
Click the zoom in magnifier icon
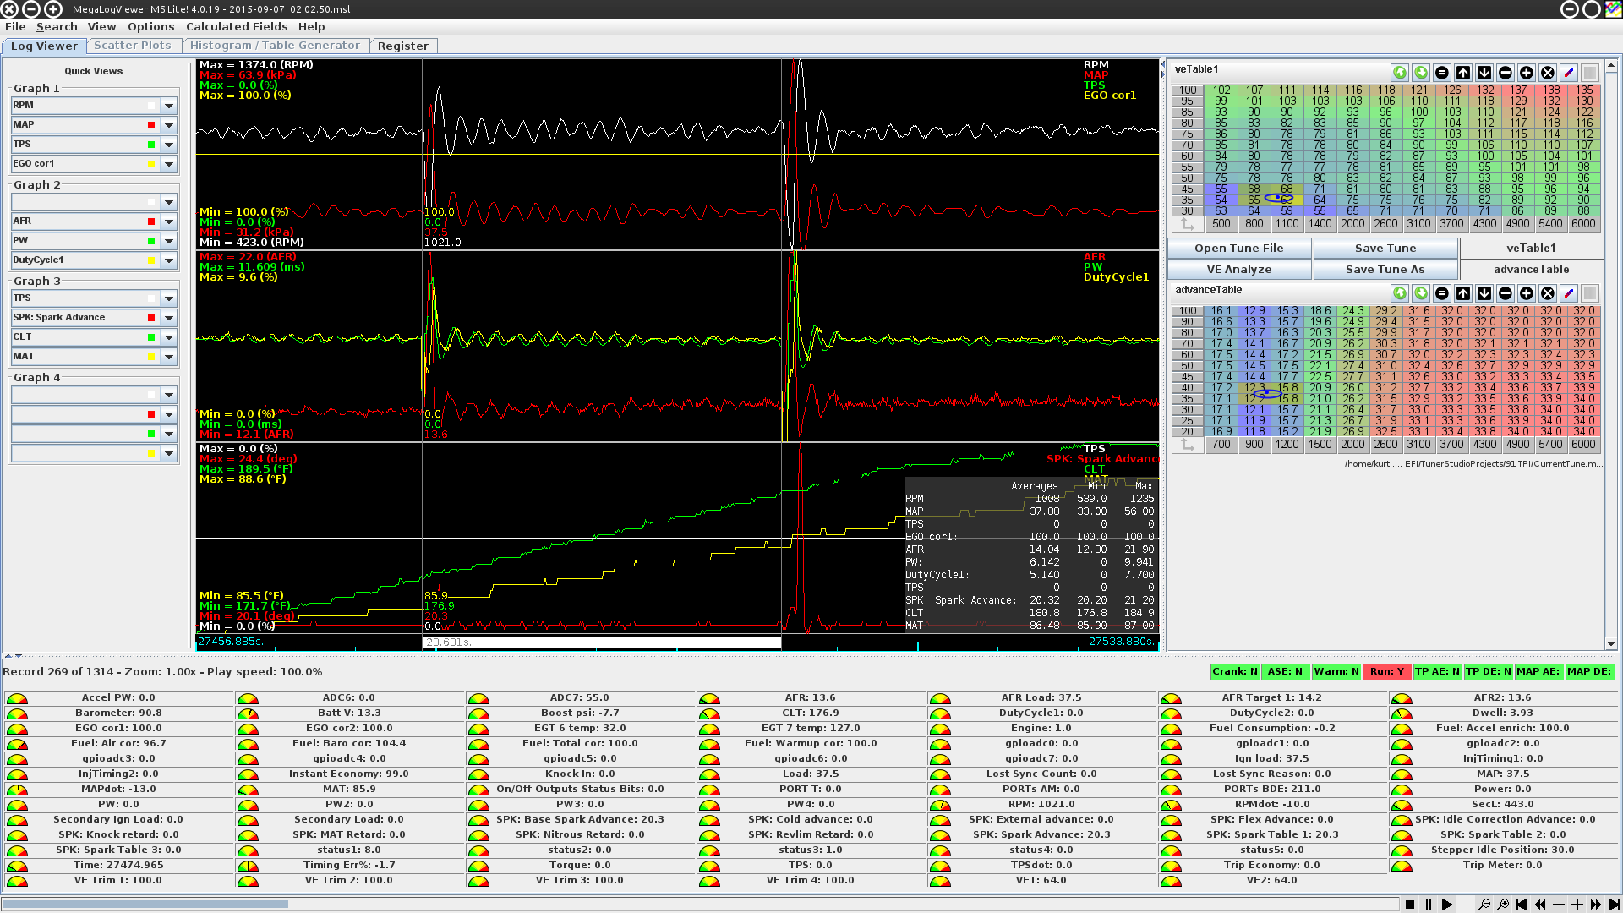1503,905
